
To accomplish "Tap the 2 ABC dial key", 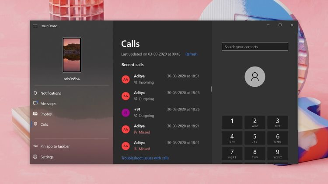I will click(255, 122).
